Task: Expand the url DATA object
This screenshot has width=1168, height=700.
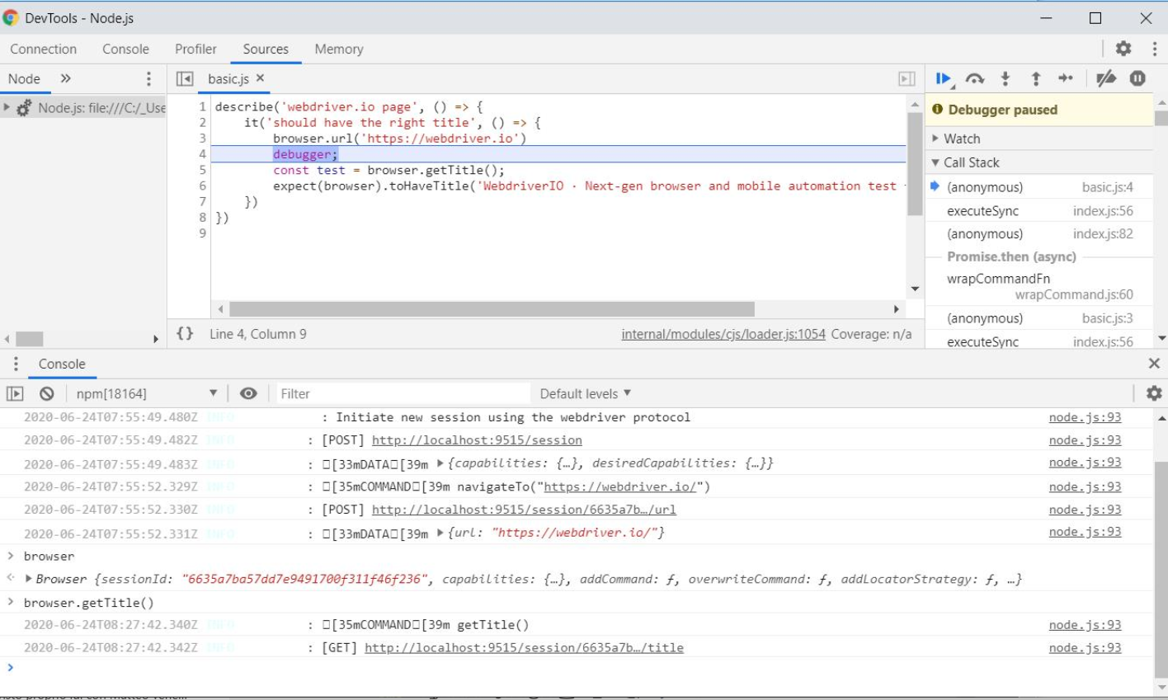Action: click(440, 533)
